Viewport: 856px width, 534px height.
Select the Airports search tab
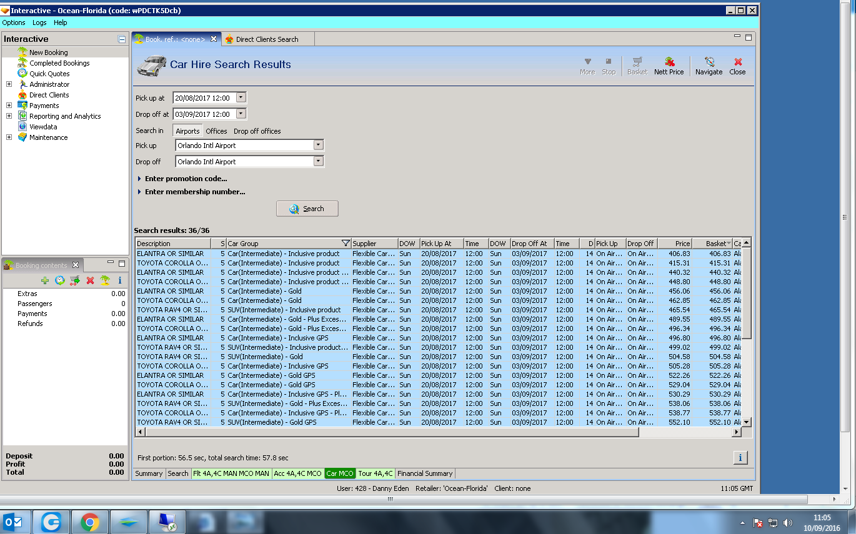187,131
